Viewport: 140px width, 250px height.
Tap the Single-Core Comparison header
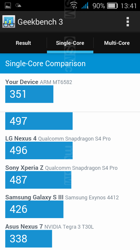coord(70,64)
